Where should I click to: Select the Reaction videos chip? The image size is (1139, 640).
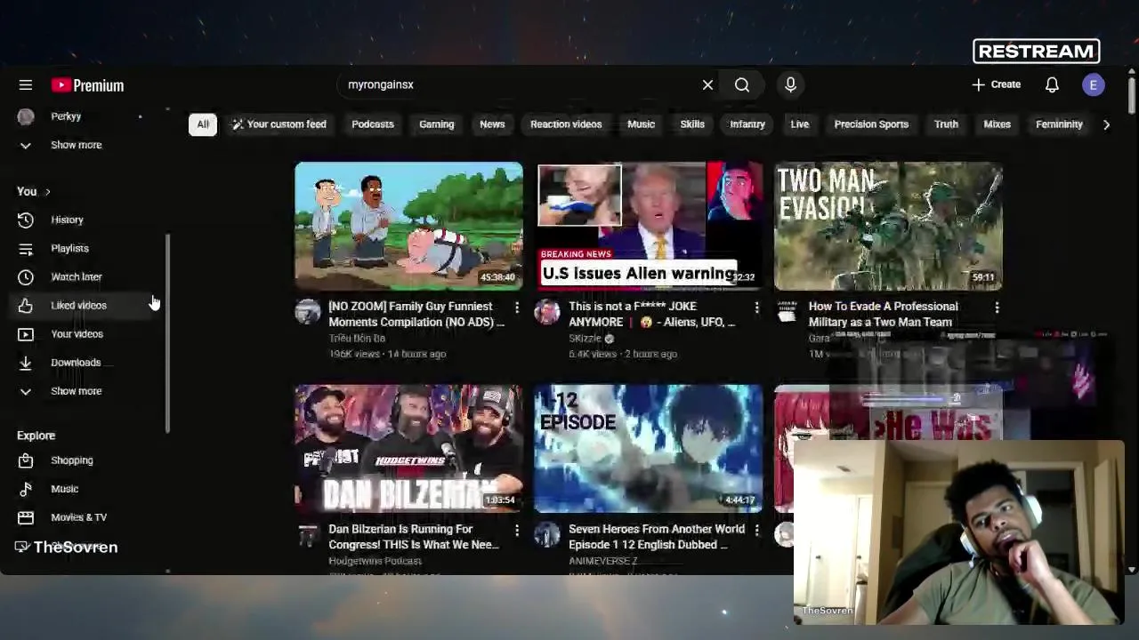pos(566,124)
